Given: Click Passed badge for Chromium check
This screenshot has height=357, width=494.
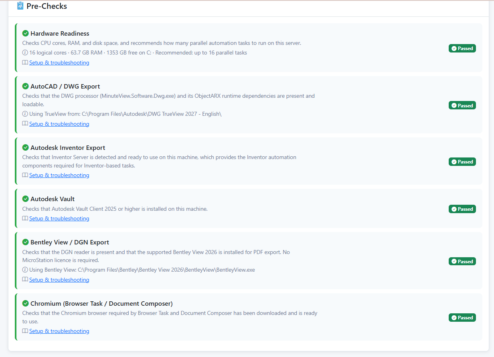Looking at the screenshot, I should tap(462, 317).
